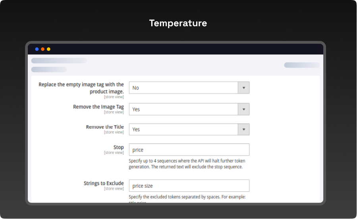Viewport: 357px width, 219px height.
Task: Click the orange dot in window title bar
Action: point(42,49)
